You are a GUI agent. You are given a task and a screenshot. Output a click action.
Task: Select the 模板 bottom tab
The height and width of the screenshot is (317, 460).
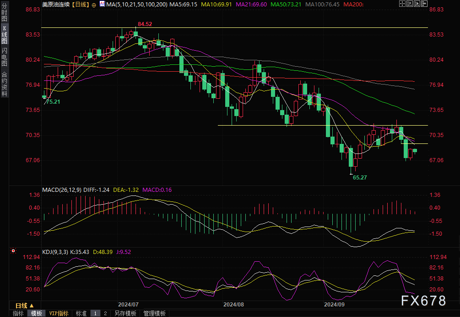tap(36, 313)
